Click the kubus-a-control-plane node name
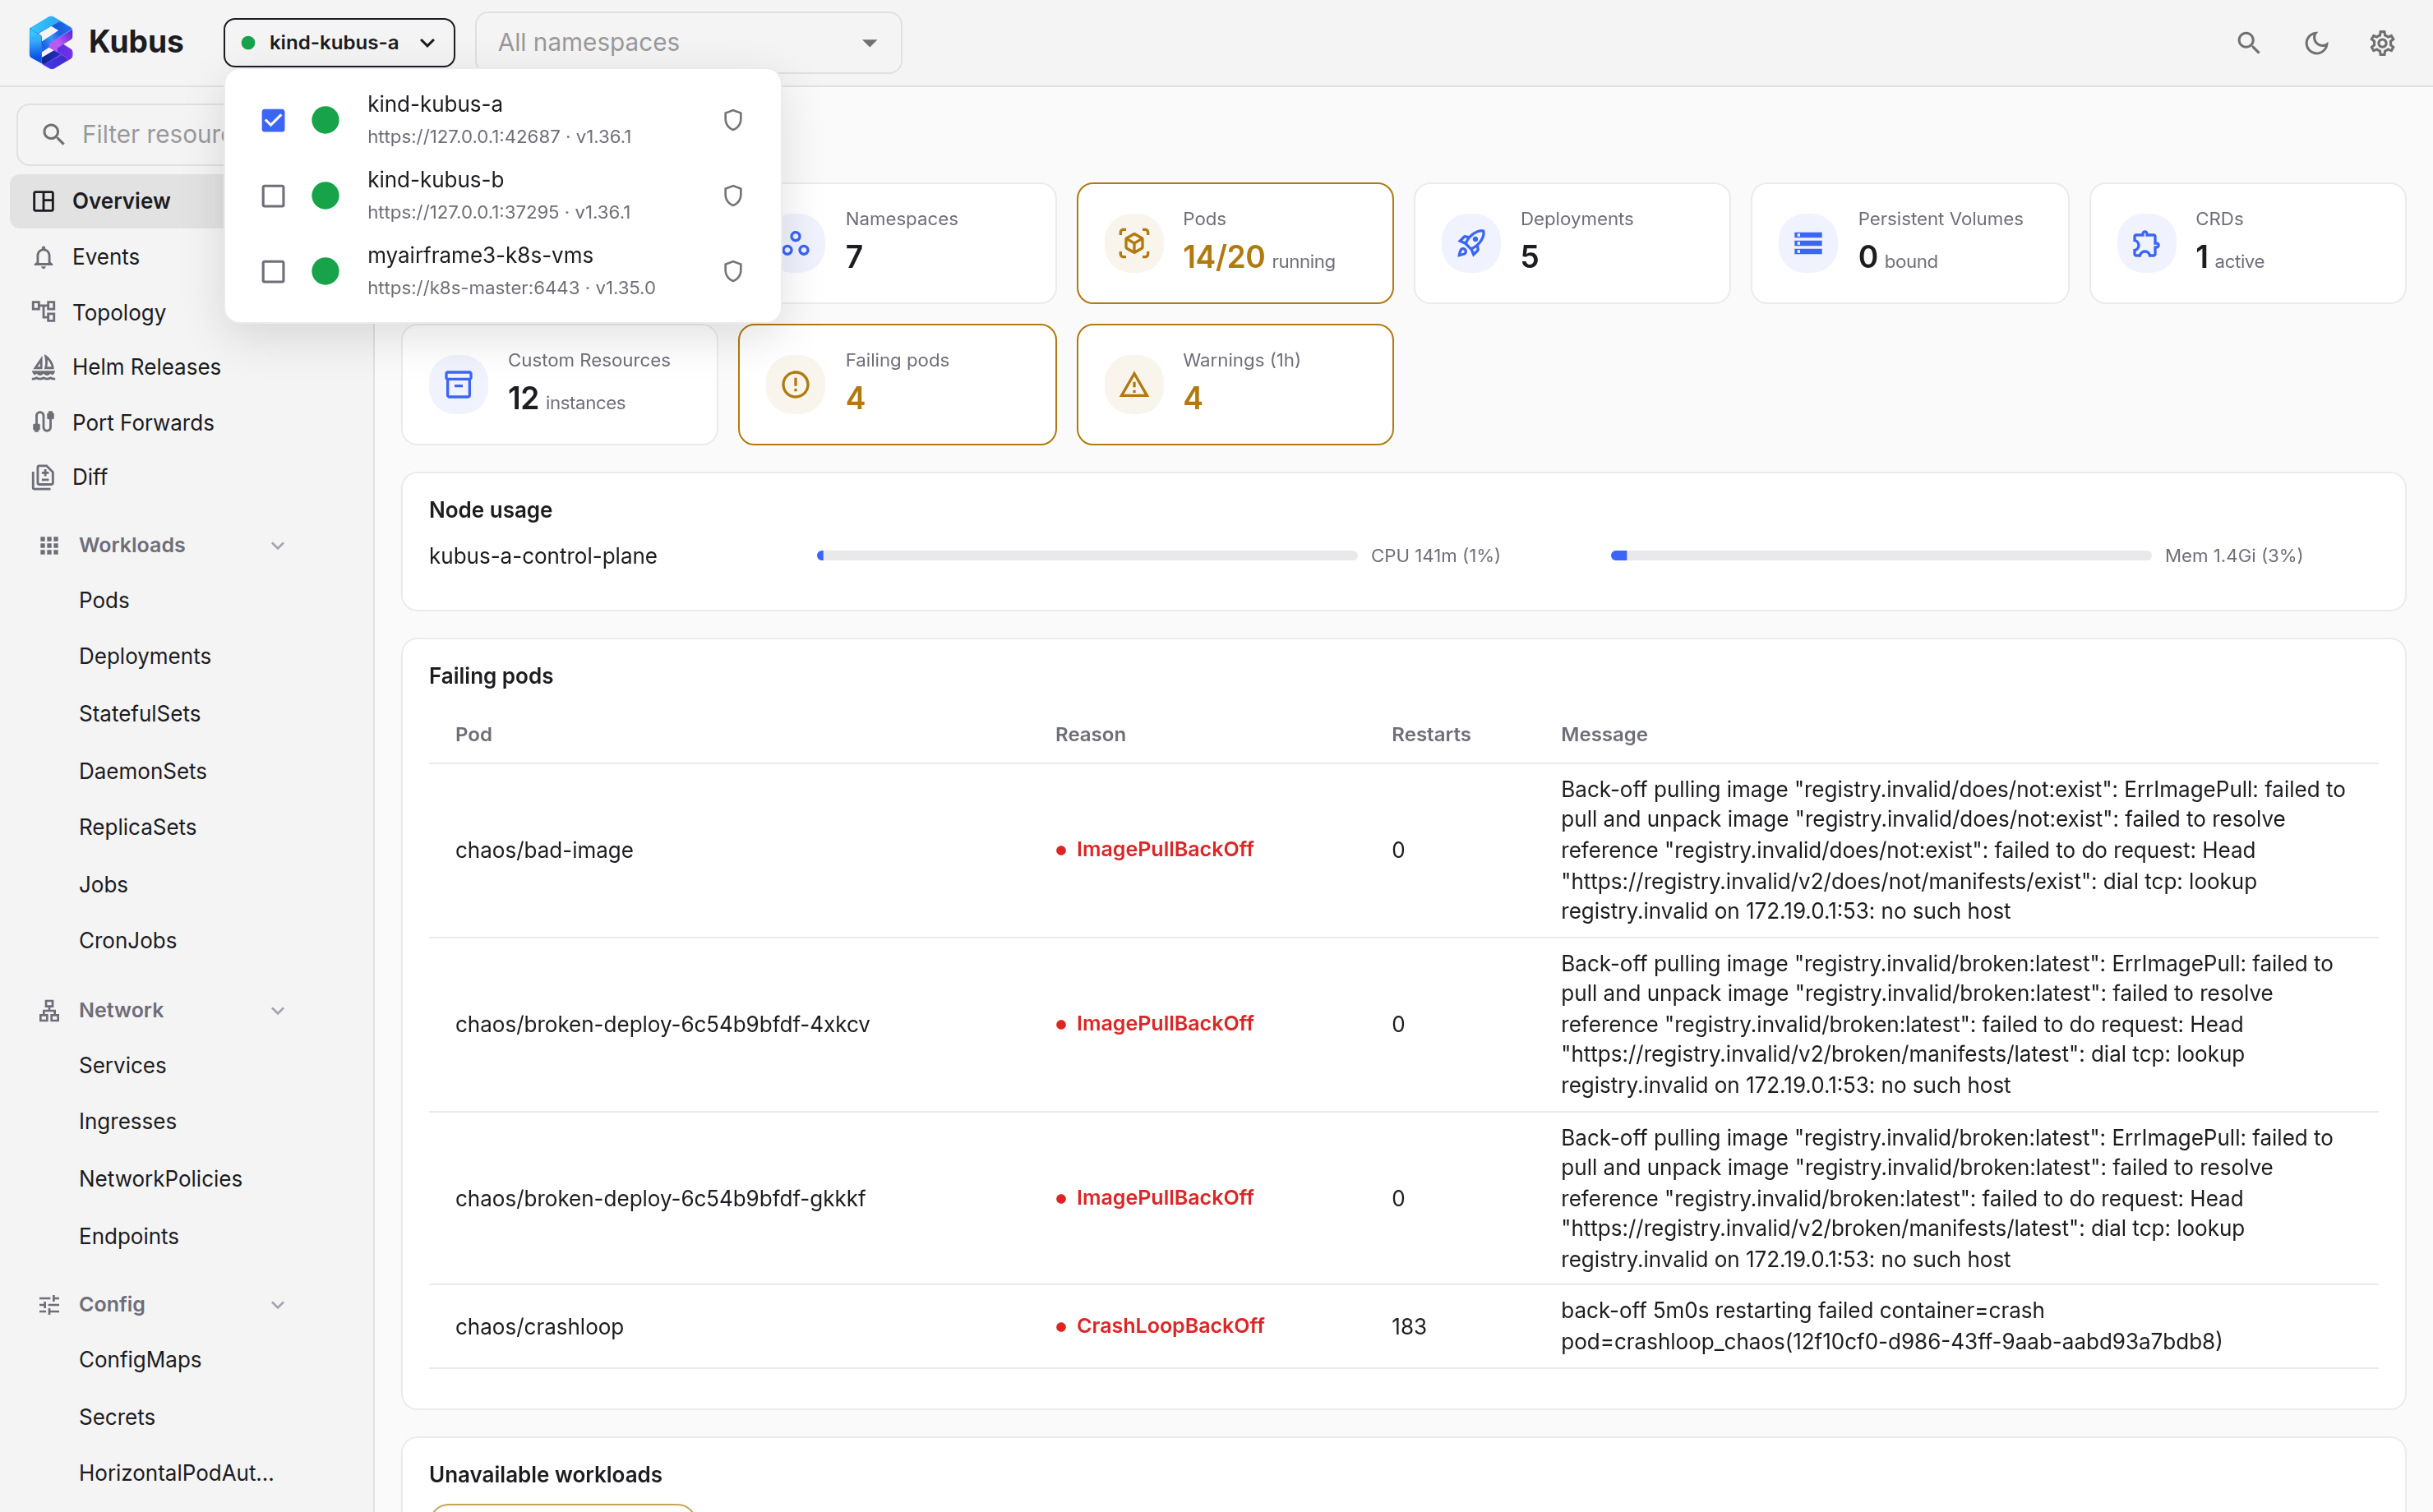 (x=543, y=556)
